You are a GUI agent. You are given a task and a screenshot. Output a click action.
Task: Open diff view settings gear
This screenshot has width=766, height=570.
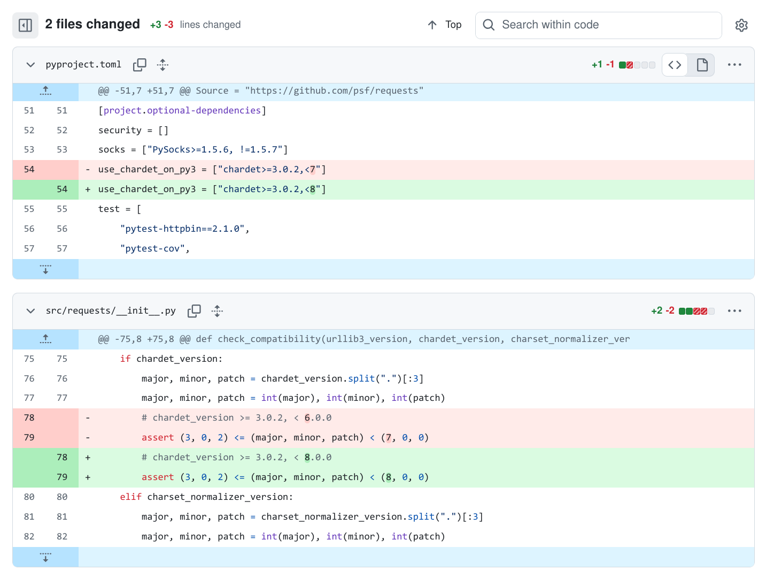741,25
